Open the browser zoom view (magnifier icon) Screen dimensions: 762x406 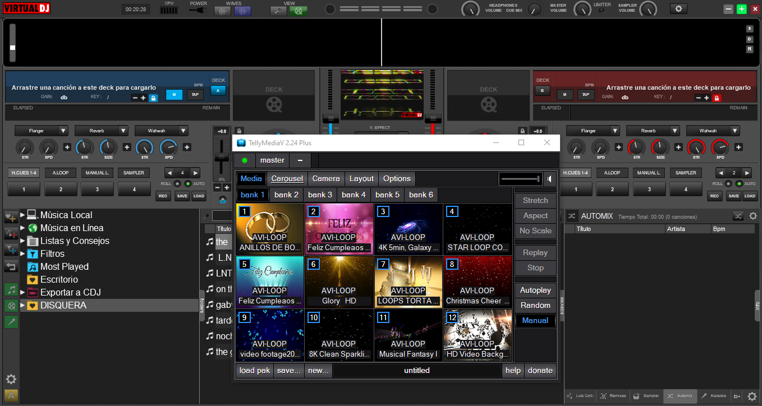point(278,11)
